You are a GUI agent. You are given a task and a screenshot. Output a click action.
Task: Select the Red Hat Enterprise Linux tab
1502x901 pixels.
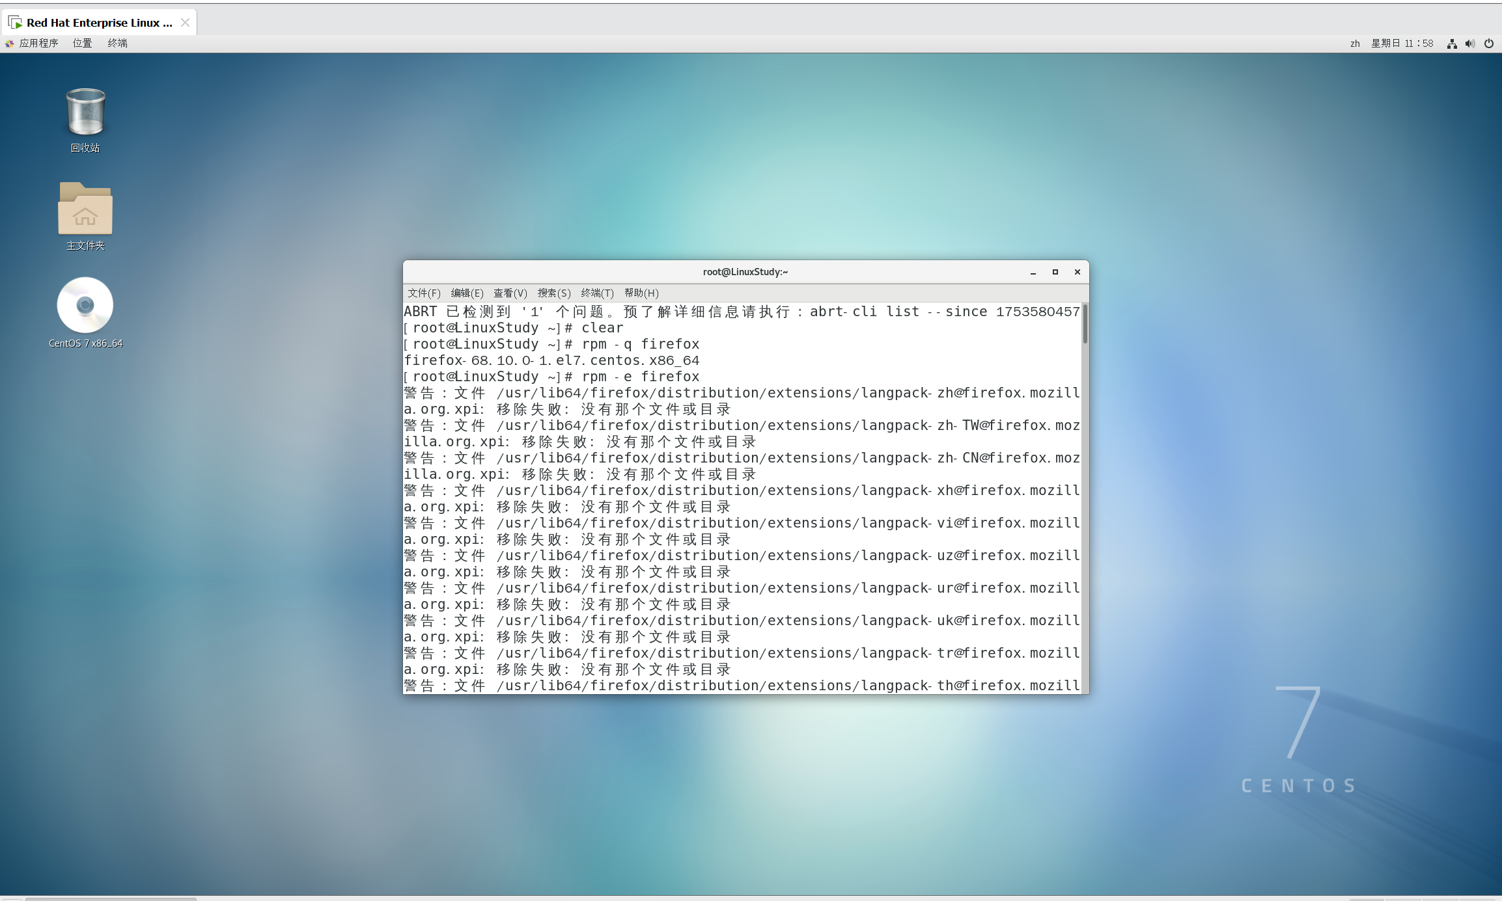click(100, 23)
